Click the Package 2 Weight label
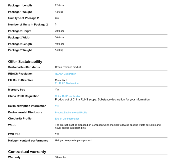Viewport: 171px width, 165px height. coord(20,50)
